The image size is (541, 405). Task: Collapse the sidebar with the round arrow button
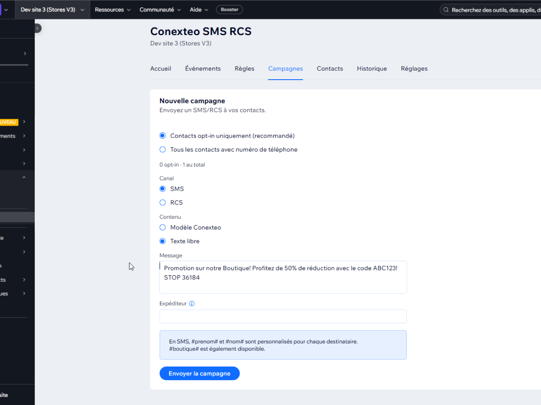click(x=38, y=28)
